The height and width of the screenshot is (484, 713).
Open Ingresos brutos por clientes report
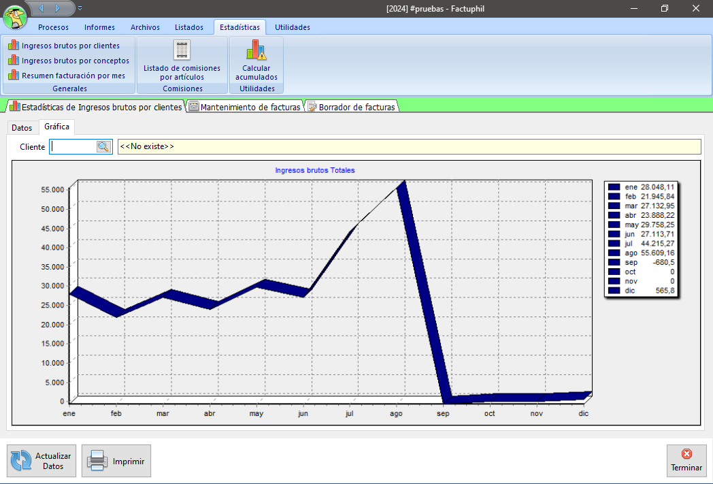(x=71, y=46)
